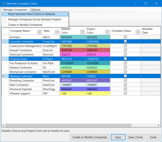Select vPlanner Support project color -128
The image size is (162, 142).
click(98, 94)
